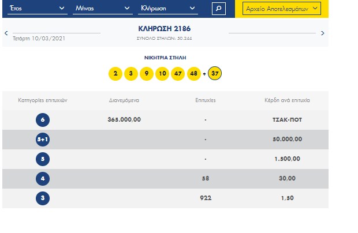Click the bonus number ball 37
Screen dimensions: 358x233
[x=215, y=73]
